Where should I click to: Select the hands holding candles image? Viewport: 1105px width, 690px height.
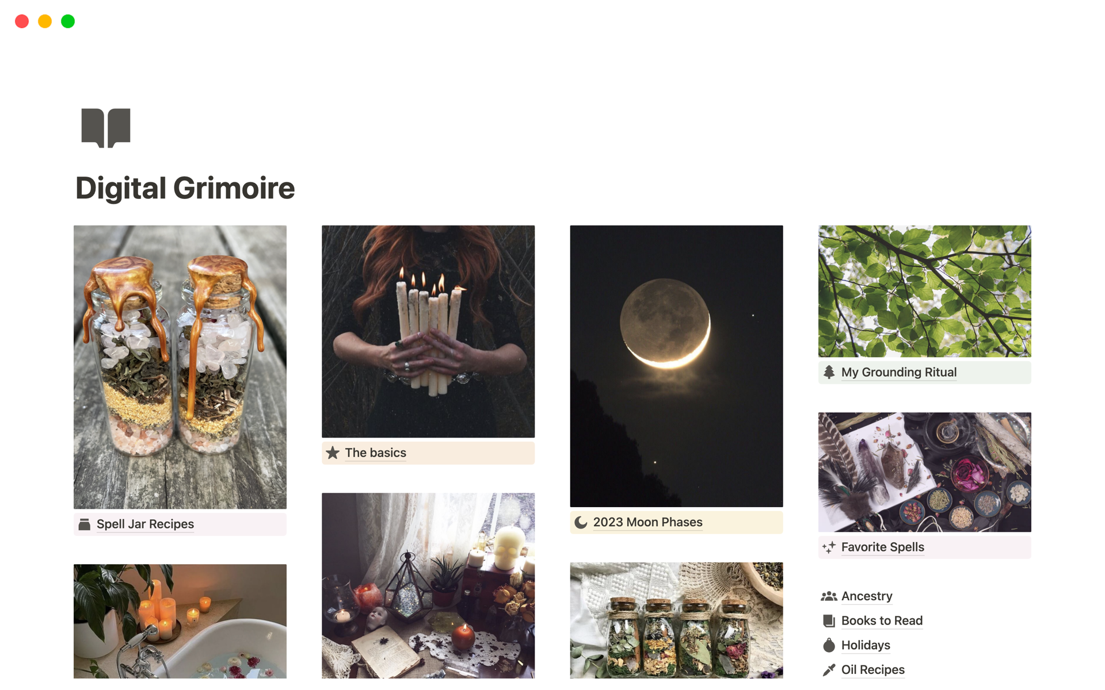428,331
